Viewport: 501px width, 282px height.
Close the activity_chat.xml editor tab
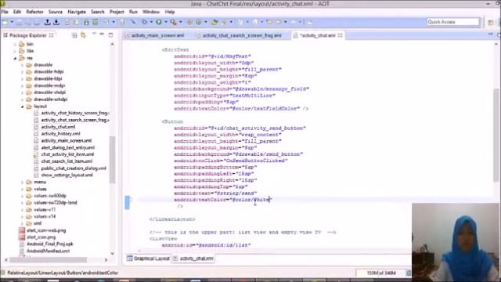340,35
